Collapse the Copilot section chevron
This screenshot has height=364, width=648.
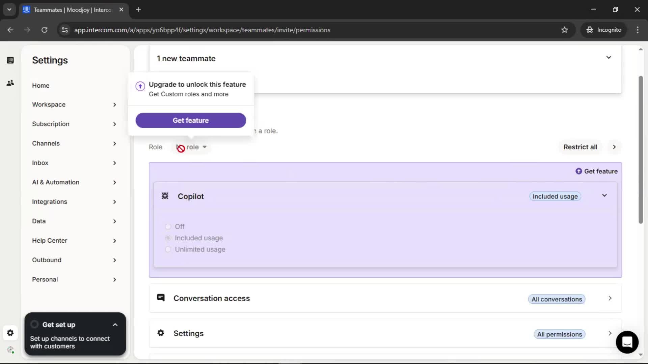(604, 195)
